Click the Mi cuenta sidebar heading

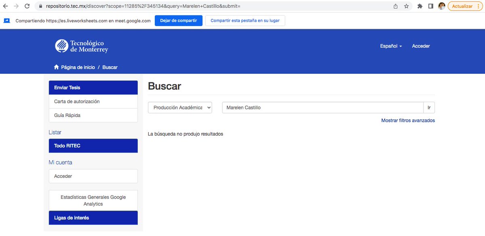click(x=61, y=163)
